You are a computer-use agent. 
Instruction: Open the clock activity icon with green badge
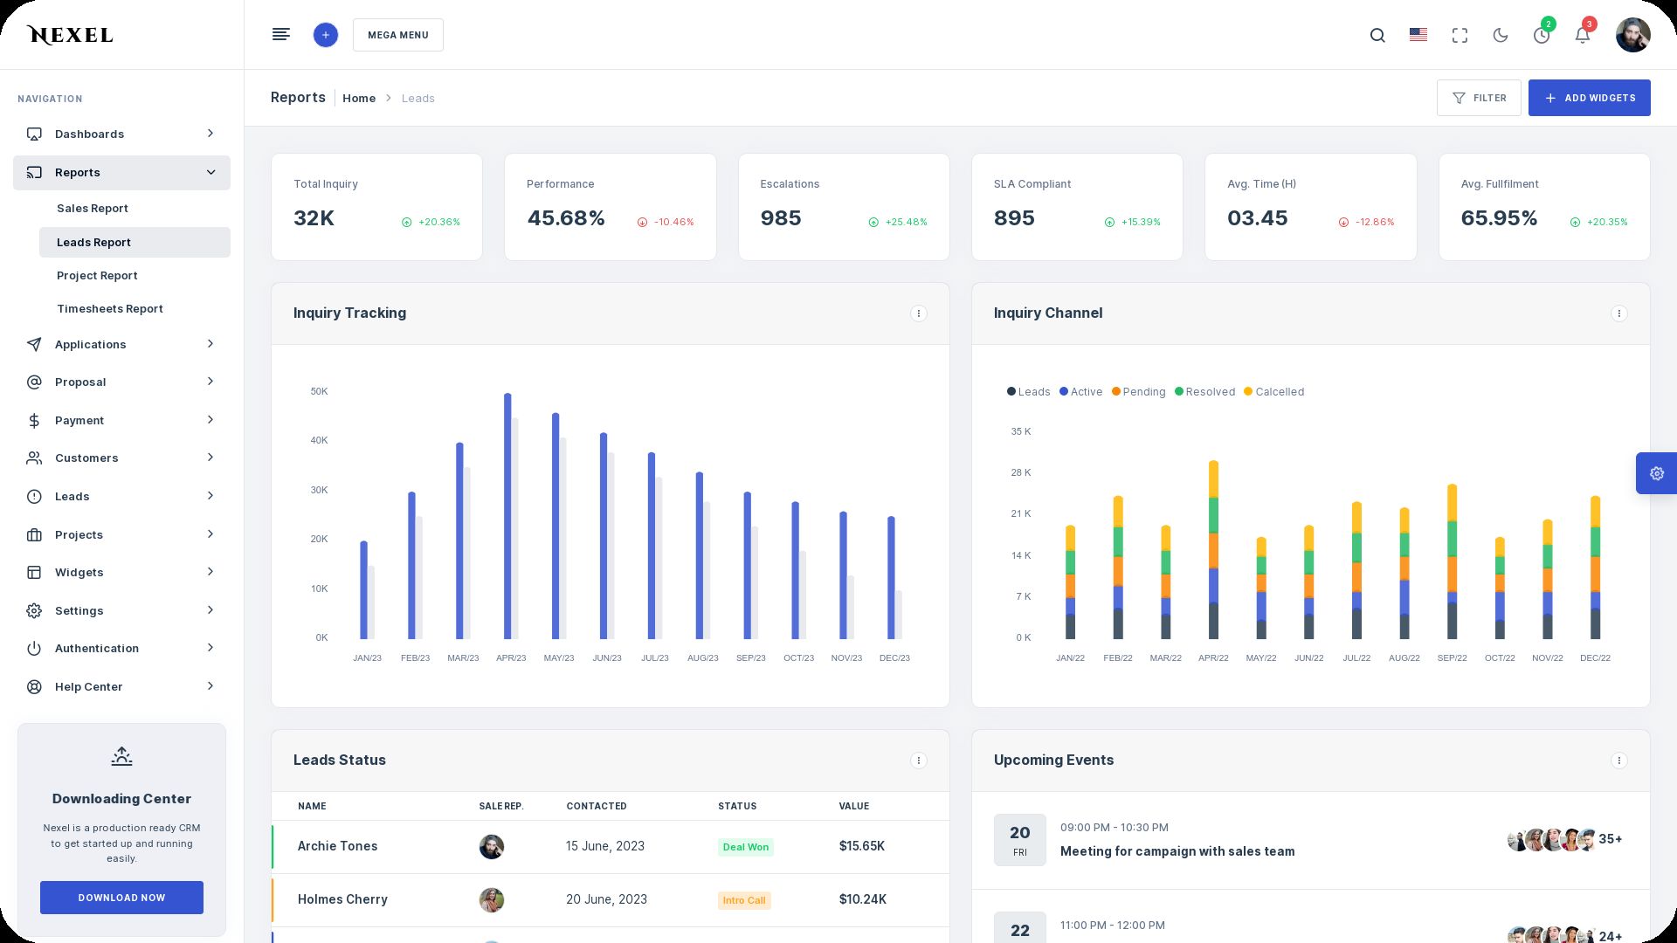[1542, 36]
